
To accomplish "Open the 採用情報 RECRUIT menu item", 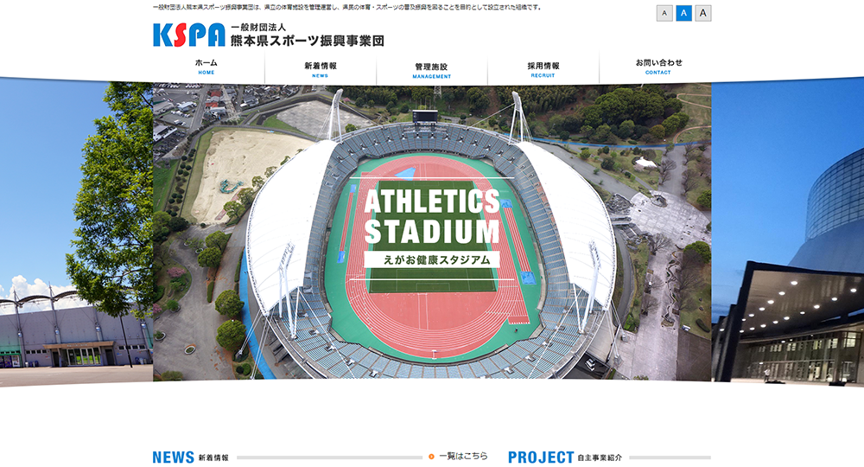I will pyautogui.click(x=543, y=69).
